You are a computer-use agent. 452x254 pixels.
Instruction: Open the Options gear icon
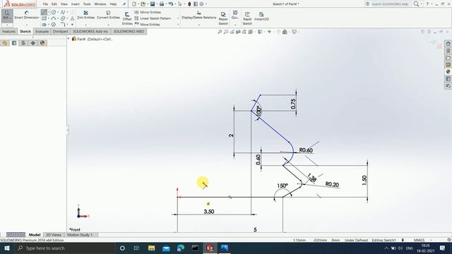tap(201, 4)
